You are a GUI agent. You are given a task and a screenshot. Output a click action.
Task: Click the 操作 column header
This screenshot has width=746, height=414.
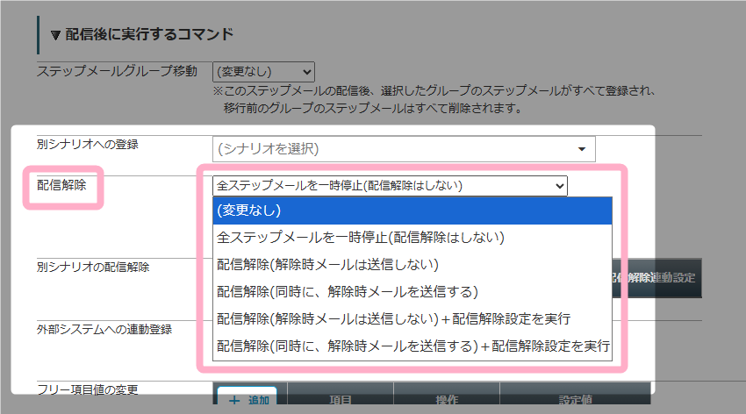446,399
